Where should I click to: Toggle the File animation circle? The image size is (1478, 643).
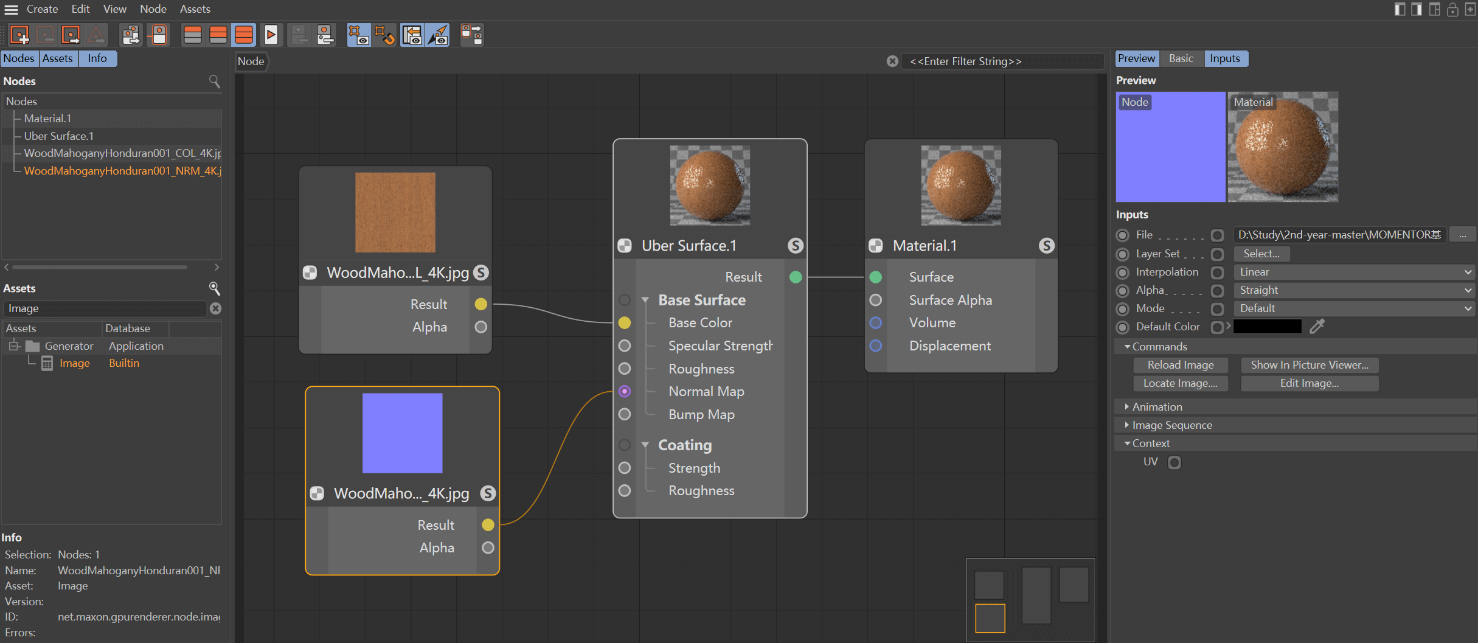coord(1123,235)
